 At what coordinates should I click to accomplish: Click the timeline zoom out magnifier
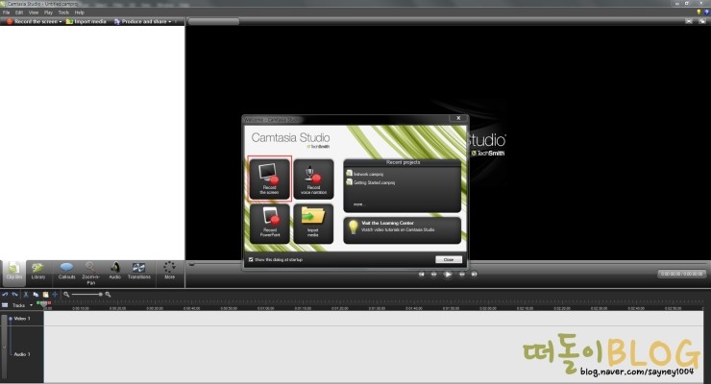(66, 295)
